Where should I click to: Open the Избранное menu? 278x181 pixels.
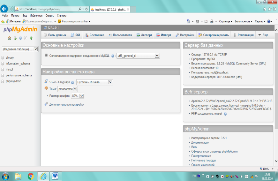(x=36, y=16)
